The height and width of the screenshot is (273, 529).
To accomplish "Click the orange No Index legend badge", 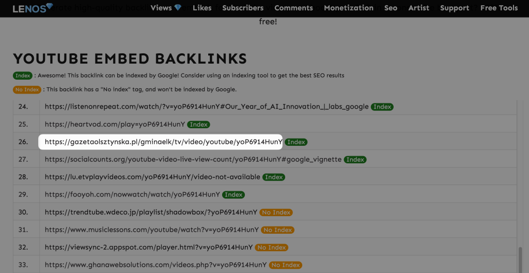I will 27,89.
